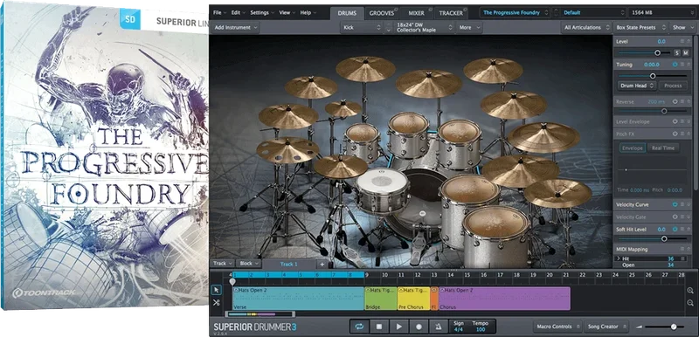Open the Drum Head tuning selector
Screen dimensions: 699x337
[637, 86]
